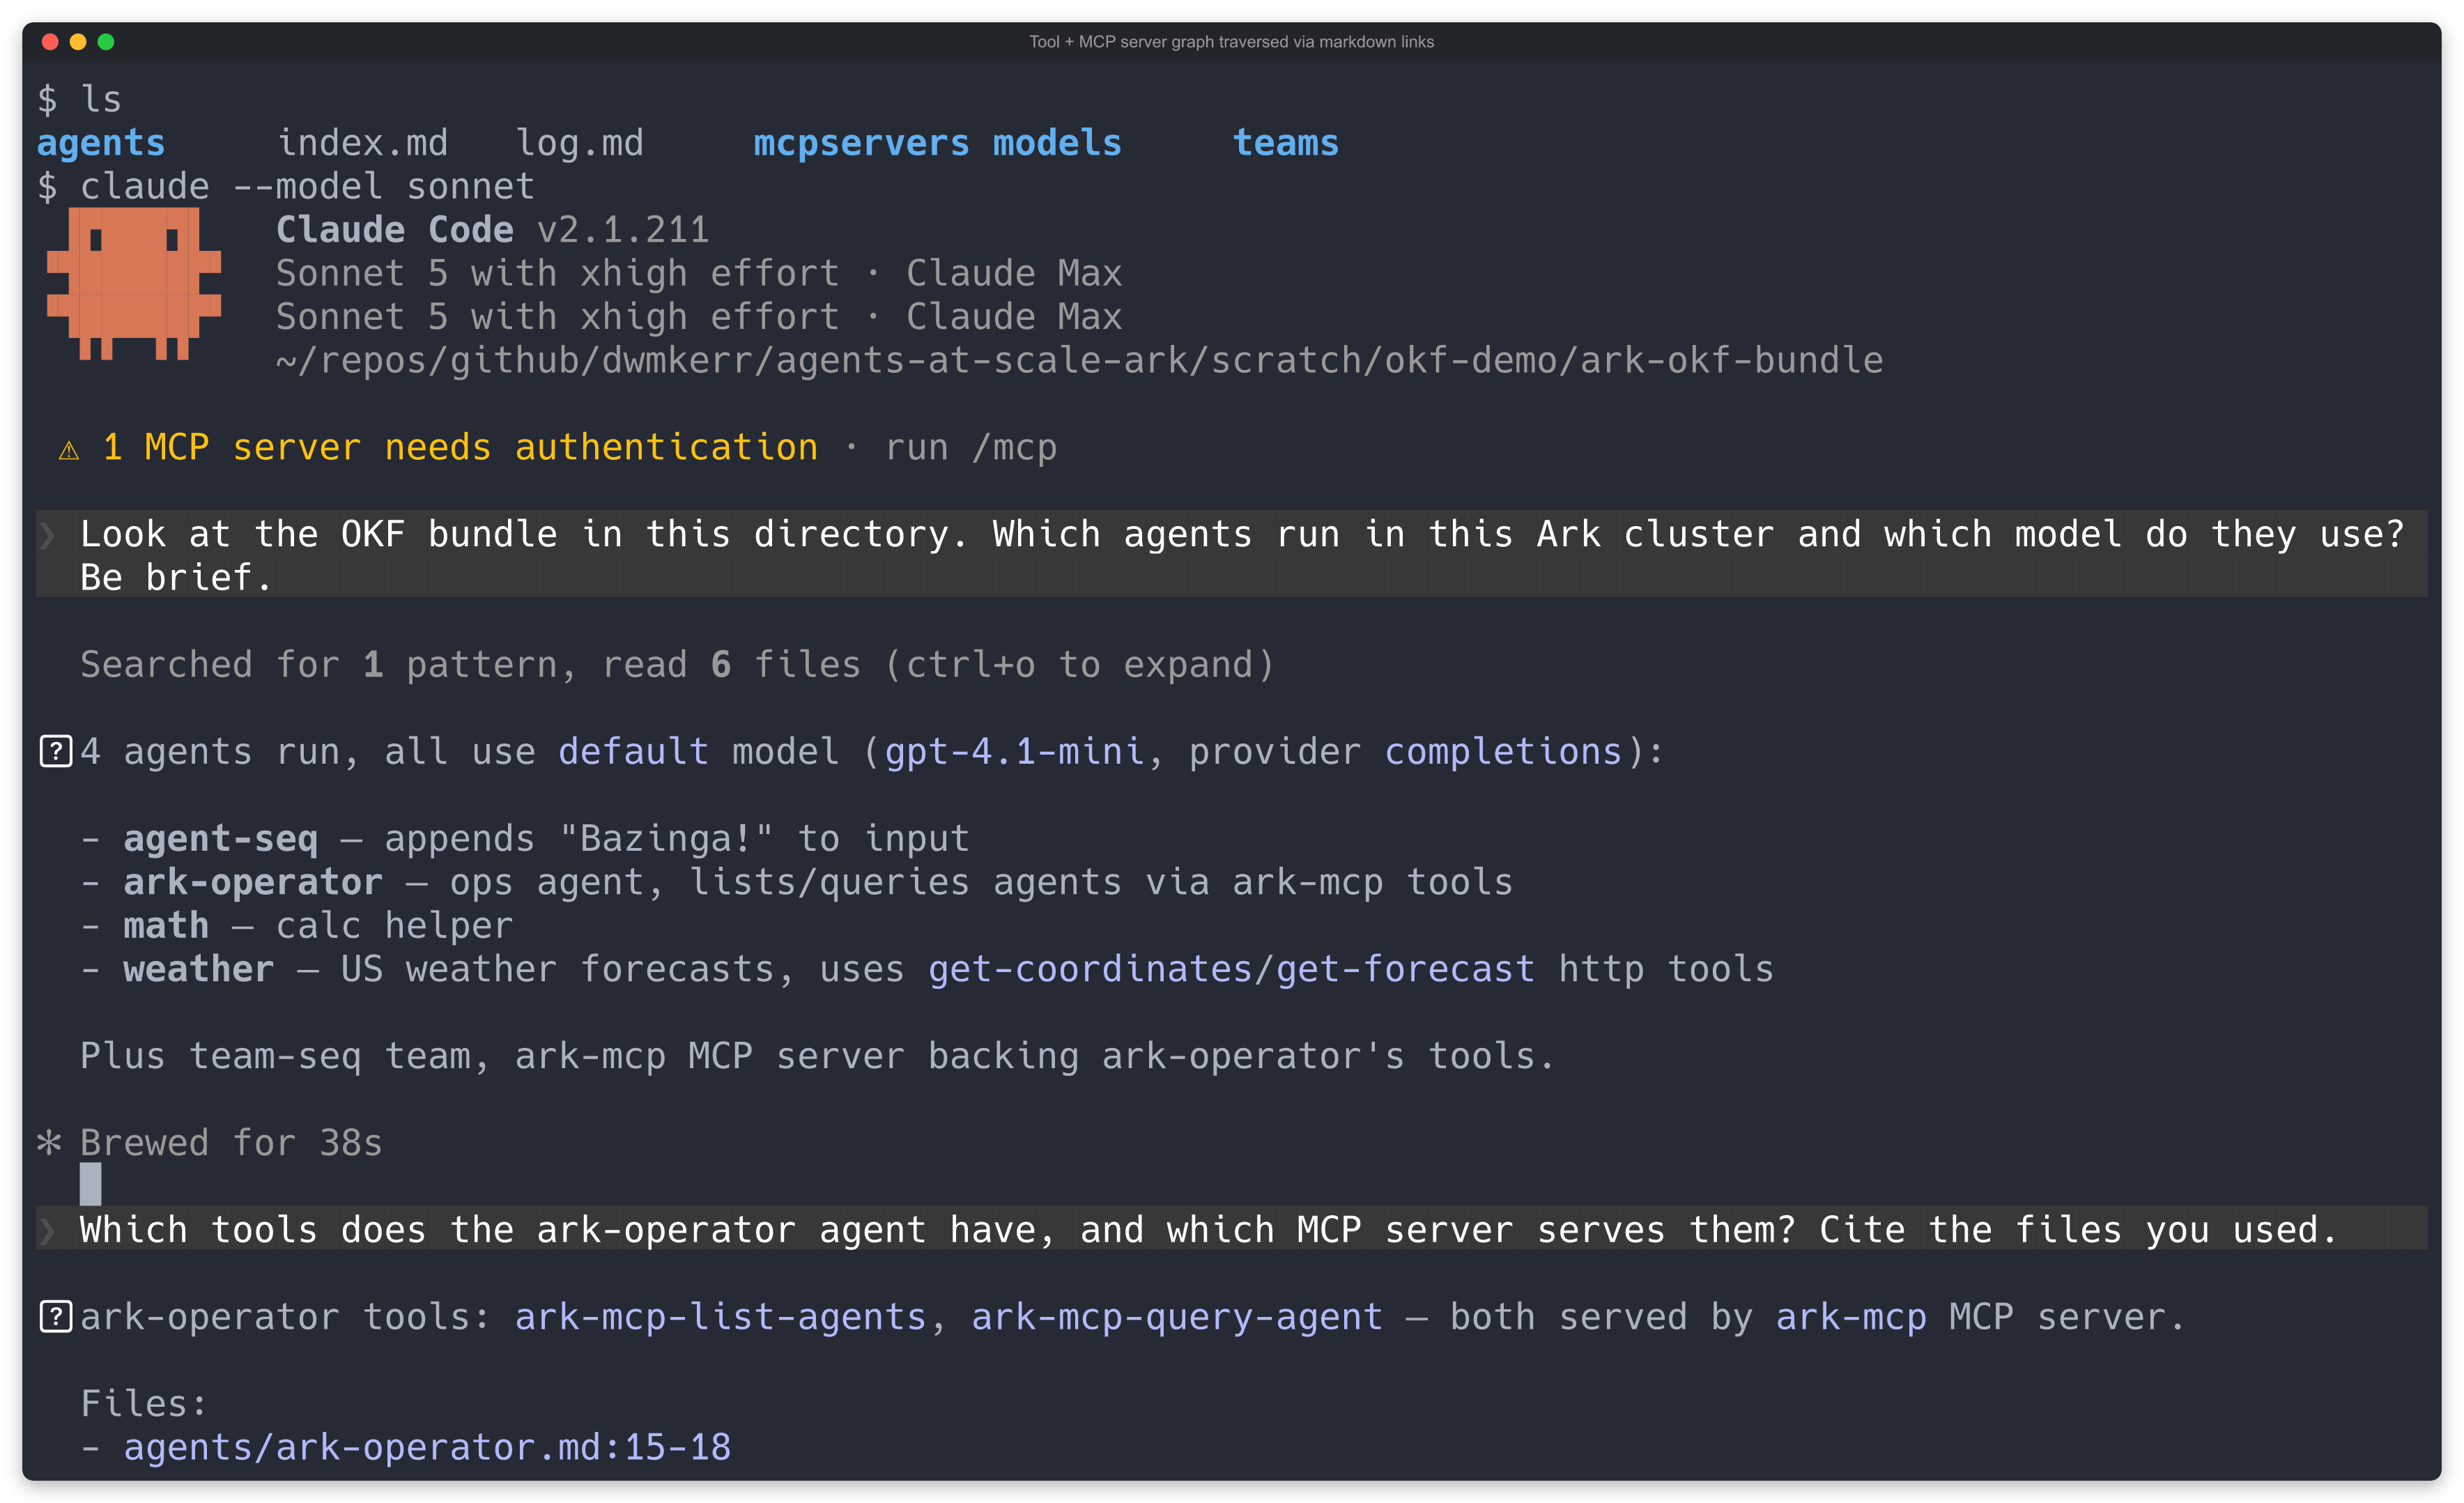Click the first 'Sonnet 5 with xhigh effort' line

[699, 273]
